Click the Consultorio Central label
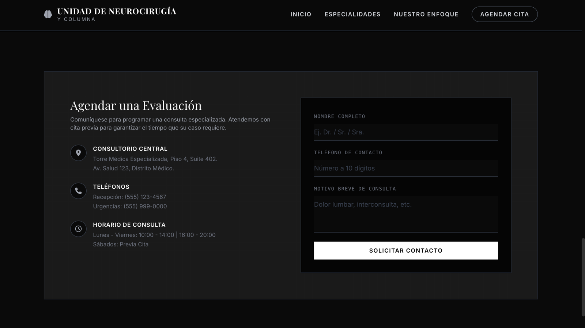The image size is (585, 328). click(x=130, y=149)
